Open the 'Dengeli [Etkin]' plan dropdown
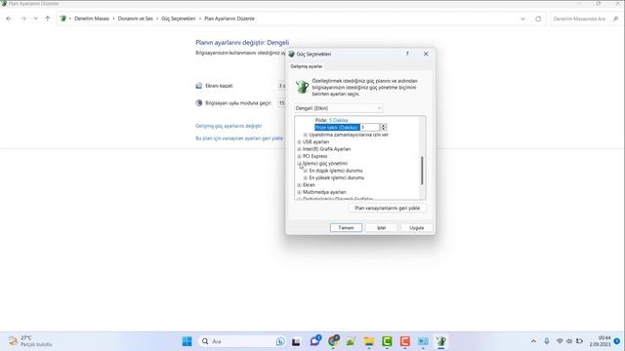 point(338,108)
